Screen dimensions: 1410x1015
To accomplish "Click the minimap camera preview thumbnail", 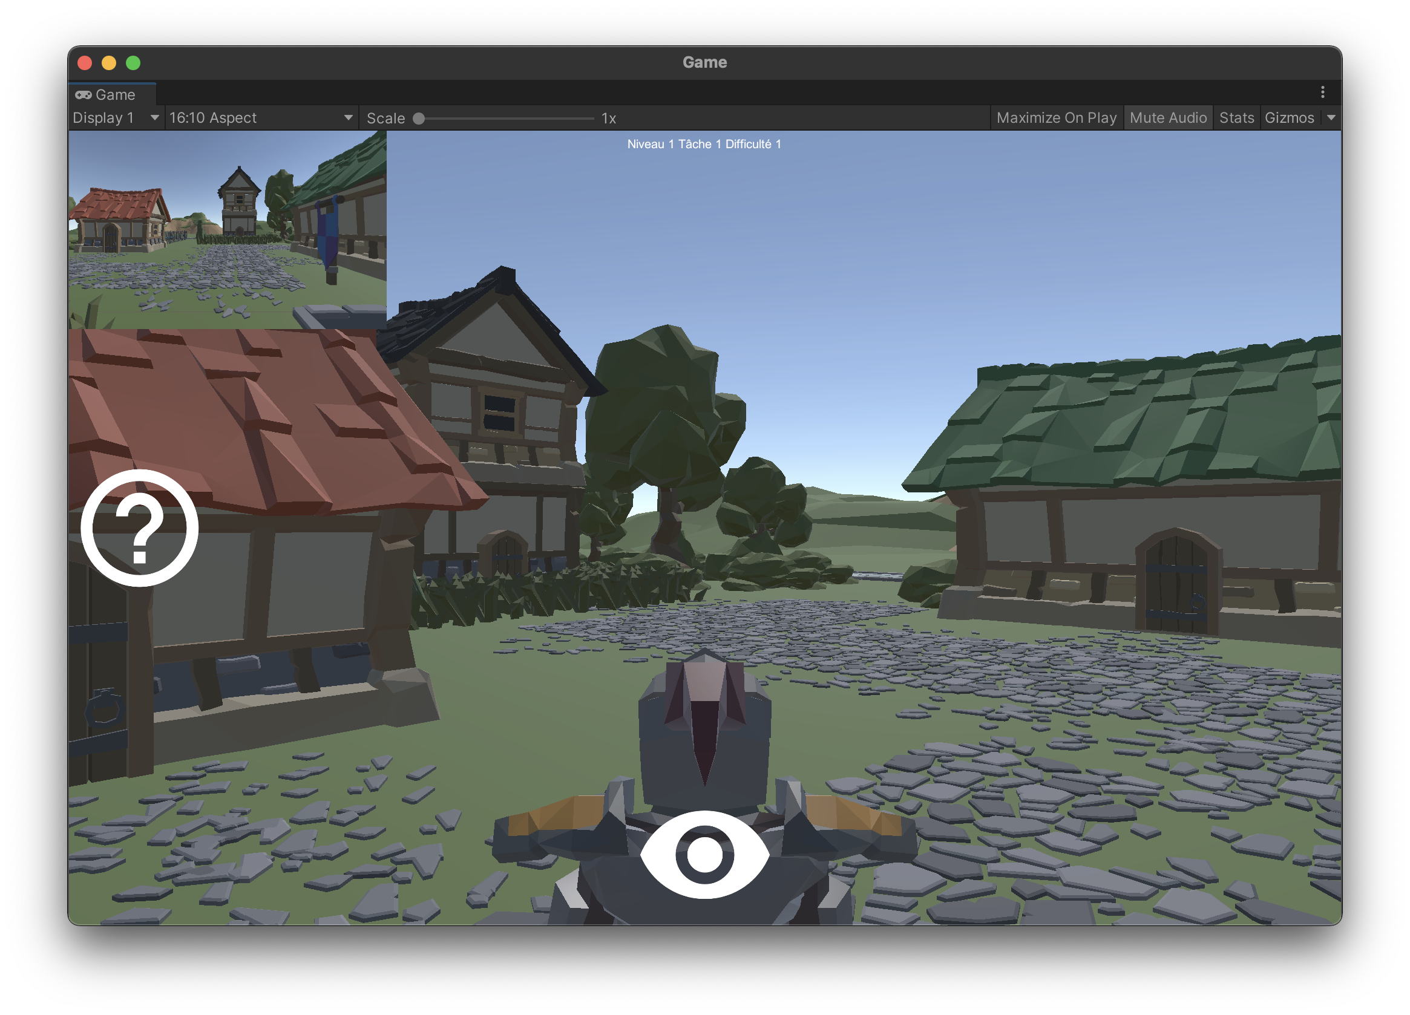I will (x=228, y=229).
